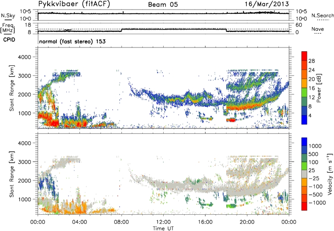Click the "normal (fast stereo) 153" CPID text
The width and height of the screenshot is (334, 231).
(x=72, y=41)
